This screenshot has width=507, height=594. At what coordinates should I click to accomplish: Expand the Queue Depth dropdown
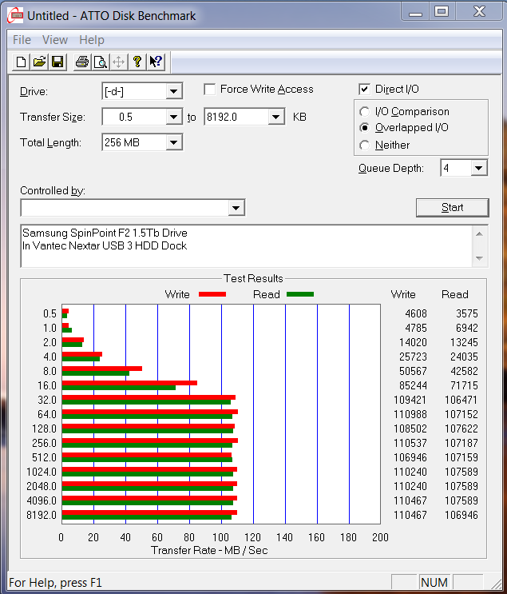tap(478, 168)
